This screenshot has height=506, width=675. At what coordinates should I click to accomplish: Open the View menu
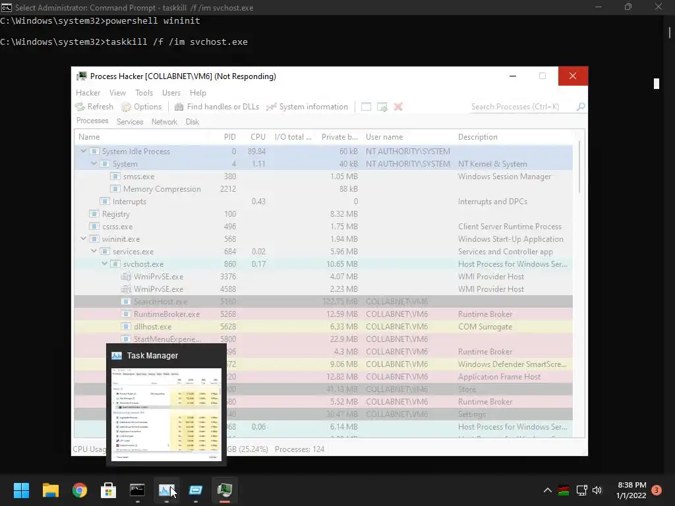click(117, 93)
